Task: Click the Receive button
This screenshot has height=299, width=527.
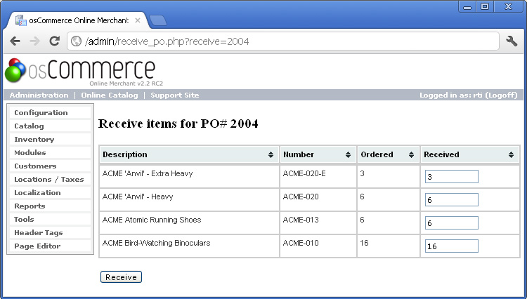Action: click(121, 277)
